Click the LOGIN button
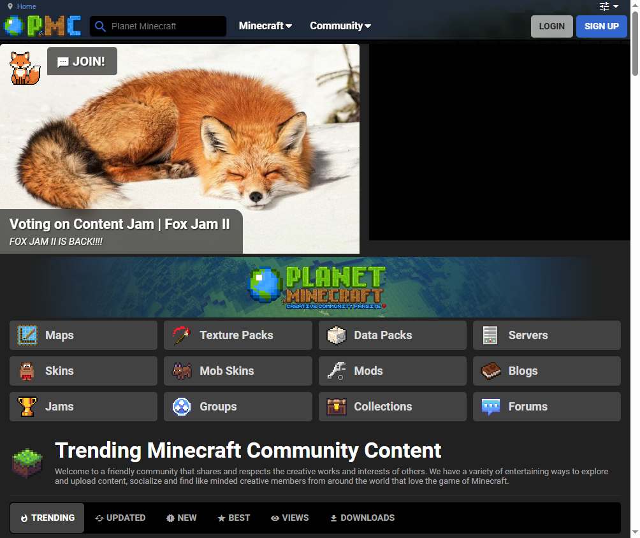 552,27
